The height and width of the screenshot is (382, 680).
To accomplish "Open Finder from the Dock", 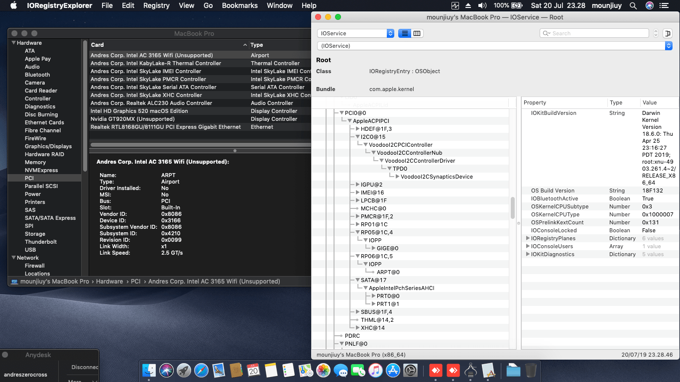I will coord(149,370).
